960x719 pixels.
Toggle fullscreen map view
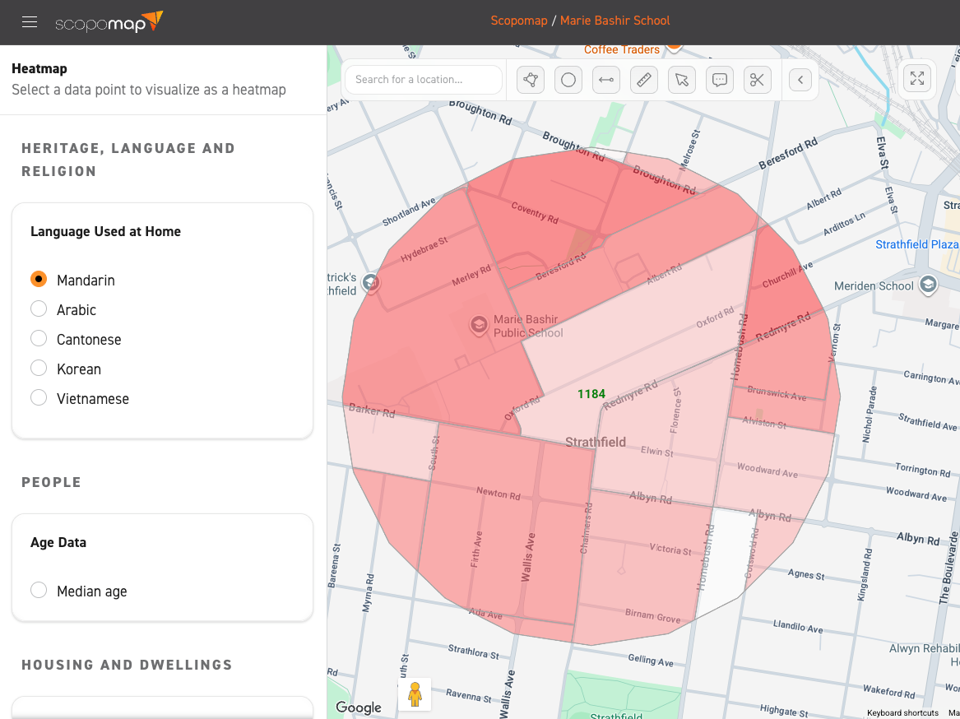point(917,78)
